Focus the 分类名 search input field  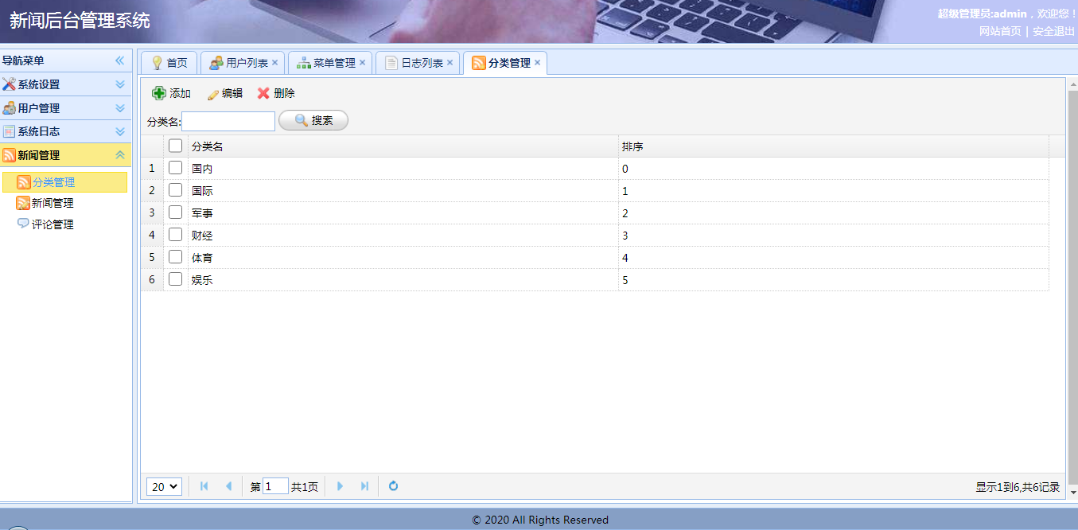pos(228,121)
